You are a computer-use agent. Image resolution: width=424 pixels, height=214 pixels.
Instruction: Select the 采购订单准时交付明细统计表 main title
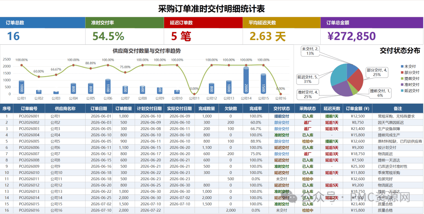point(212,9)
